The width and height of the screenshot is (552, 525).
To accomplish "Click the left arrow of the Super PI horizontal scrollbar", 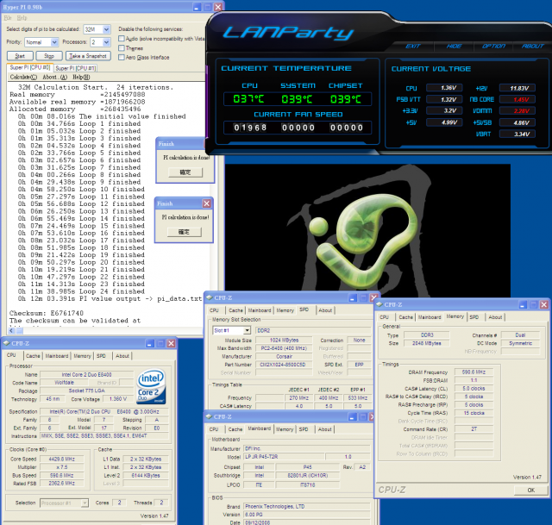I will (11, 330).
